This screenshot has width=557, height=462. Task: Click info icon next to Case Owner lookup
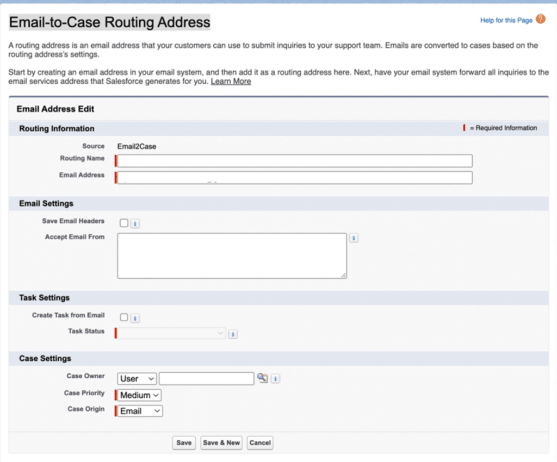tap(275, 378)
